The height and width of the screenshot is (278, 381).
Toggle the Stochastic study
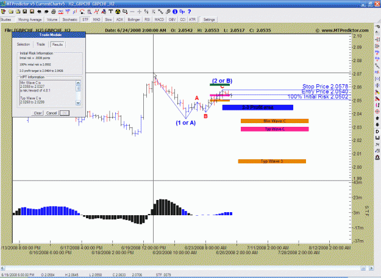pyautogui.click(x=69, y=20)
